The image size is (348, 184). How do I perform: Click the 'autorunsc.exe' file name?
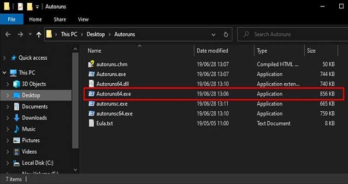(112, 104)
